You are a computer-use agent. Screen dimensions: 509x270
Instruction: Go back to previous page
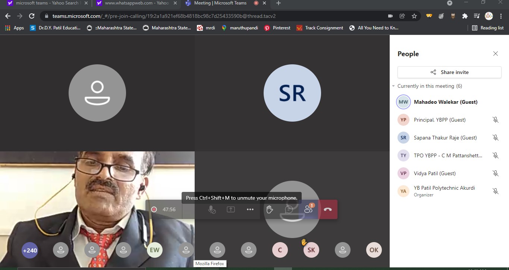coord(8,16)
